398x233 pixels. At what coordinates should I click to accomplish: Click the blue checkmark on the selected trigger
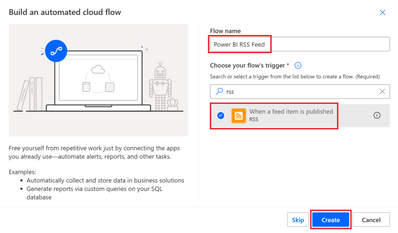[221, 115]
